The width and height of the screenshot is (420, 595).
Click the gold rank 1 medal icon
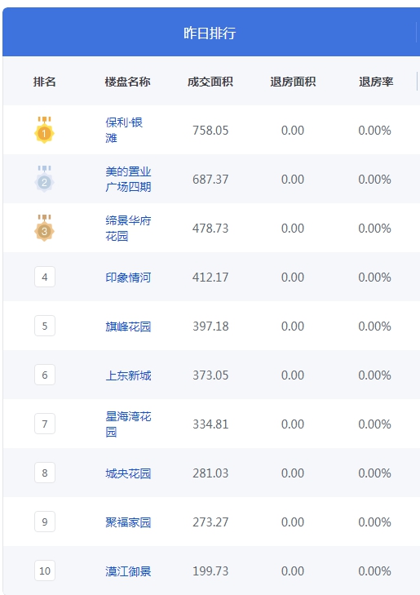click(44, 130)
